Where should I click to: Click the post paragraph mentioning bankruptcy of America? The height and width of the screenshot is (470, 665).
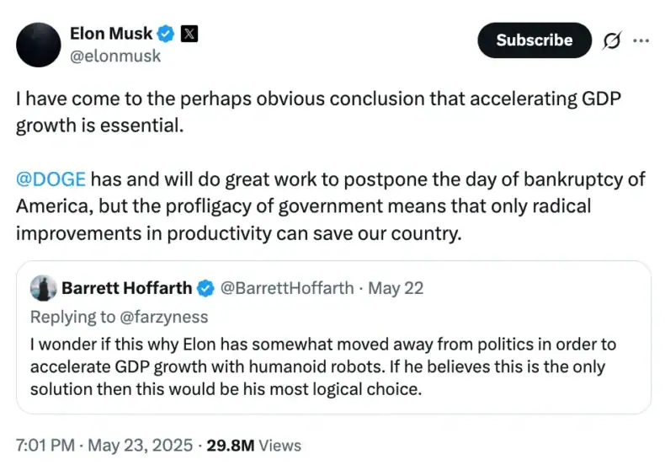click(x=331, y=206)
